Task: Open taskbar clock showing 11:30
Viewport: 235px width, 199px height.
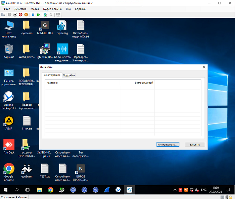Action: tap(216, 190)
